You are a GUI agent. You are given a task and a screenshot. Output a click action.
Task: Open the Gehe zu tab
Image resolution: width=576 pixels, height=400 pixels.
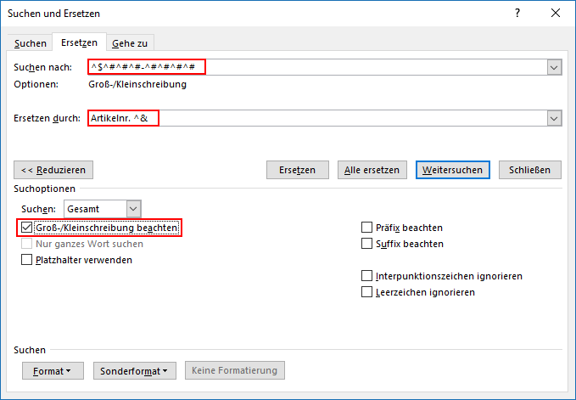coord(130,43)
